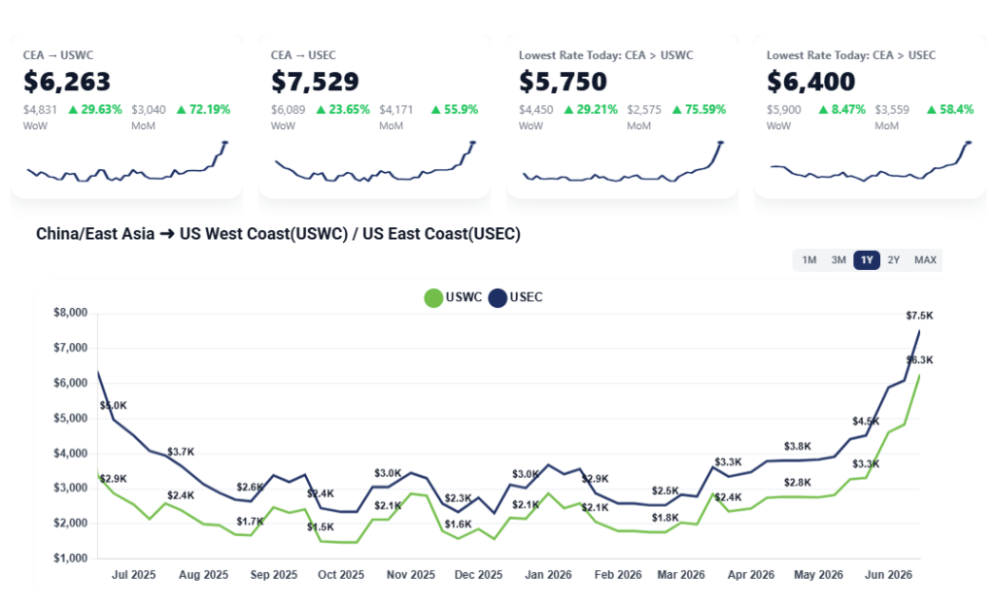The height and width of the screenshot is (612, 995).
Task: Click the $1,000 y-axis label
Action: click(70, 559)
